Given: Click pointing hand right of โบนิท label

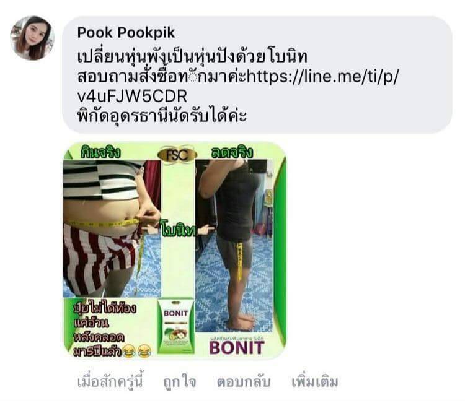Looking at the screenshot, I should [x=205, y=230].
